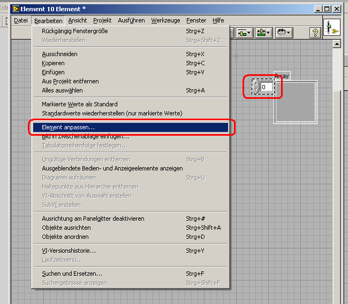Open the Ansicht menu

point(78,21)
